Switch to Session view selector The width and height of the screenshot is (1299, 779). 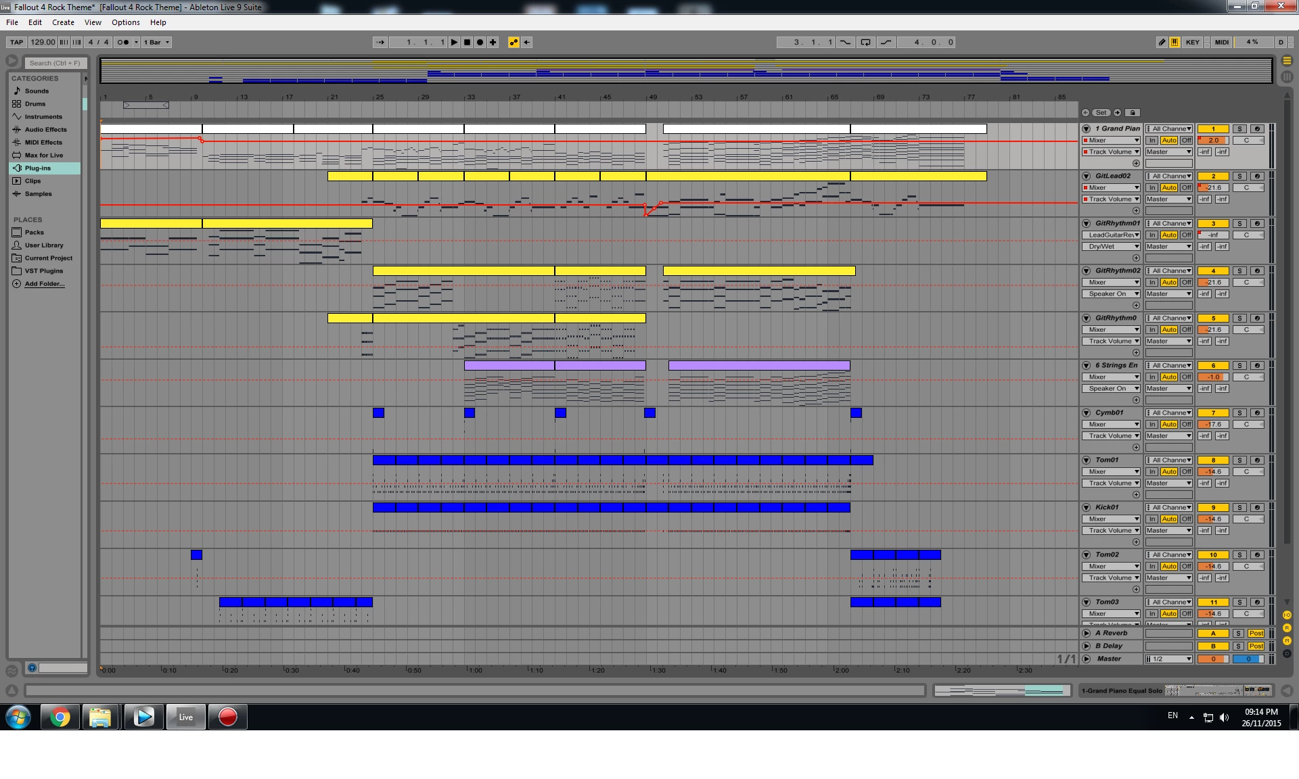(x=1287, y=77)
